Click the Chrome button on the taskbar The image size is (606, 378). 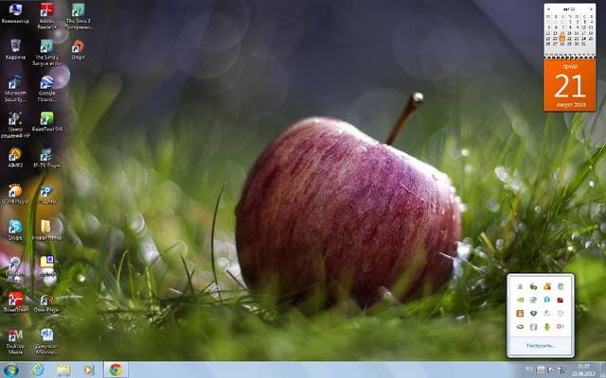tap(116, 369)
